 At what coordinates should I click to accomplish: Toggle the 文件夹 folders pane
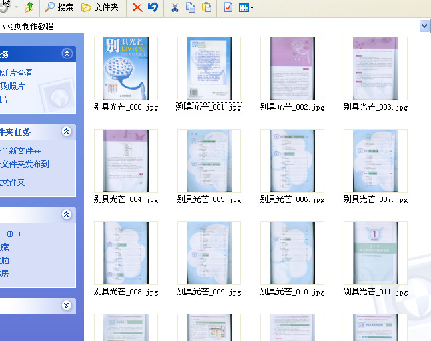99,7
